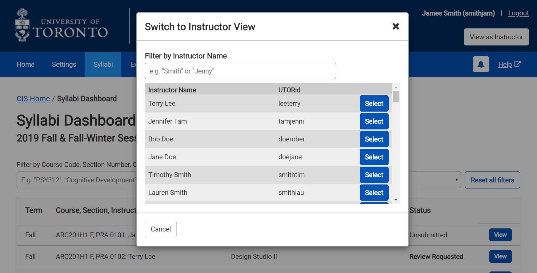
Task: Open the Settings tab
Action: [64, 64]
